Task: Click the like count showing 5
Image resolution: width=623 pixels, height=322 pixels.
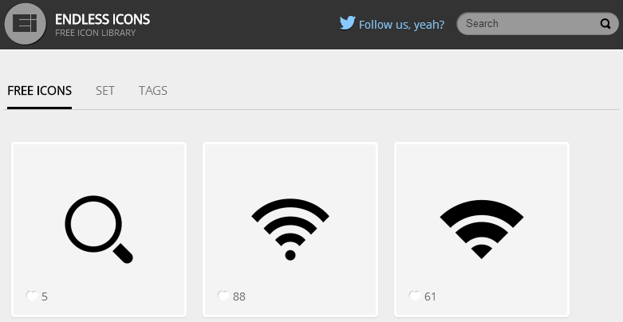Action: (45, 296)
